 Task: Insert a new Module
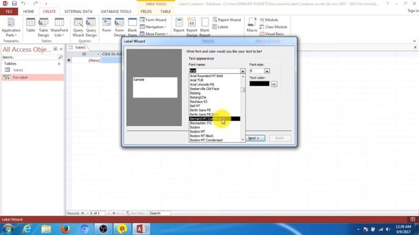click(x=269, y=20)
